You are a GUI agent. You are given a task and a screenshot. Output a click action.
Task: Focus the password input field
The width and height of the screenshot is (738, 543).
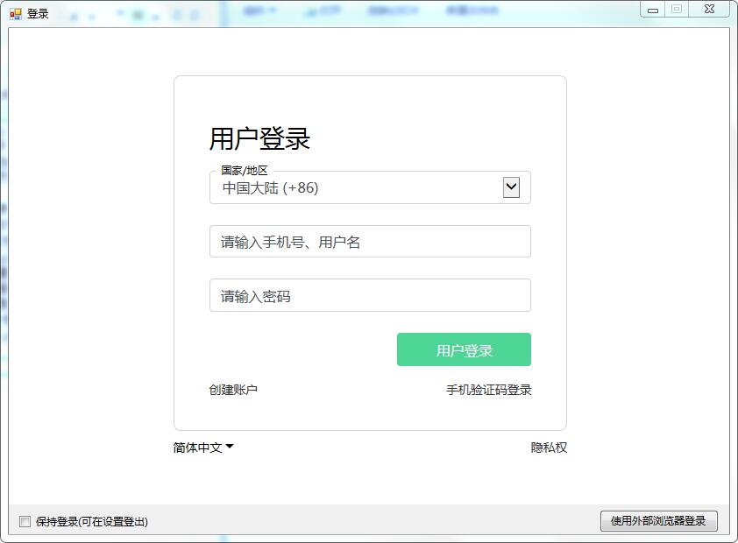tap(370, 295)
